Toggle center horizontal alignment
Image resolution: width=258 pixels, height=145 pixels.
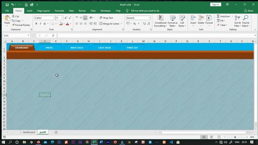(81, 24)
